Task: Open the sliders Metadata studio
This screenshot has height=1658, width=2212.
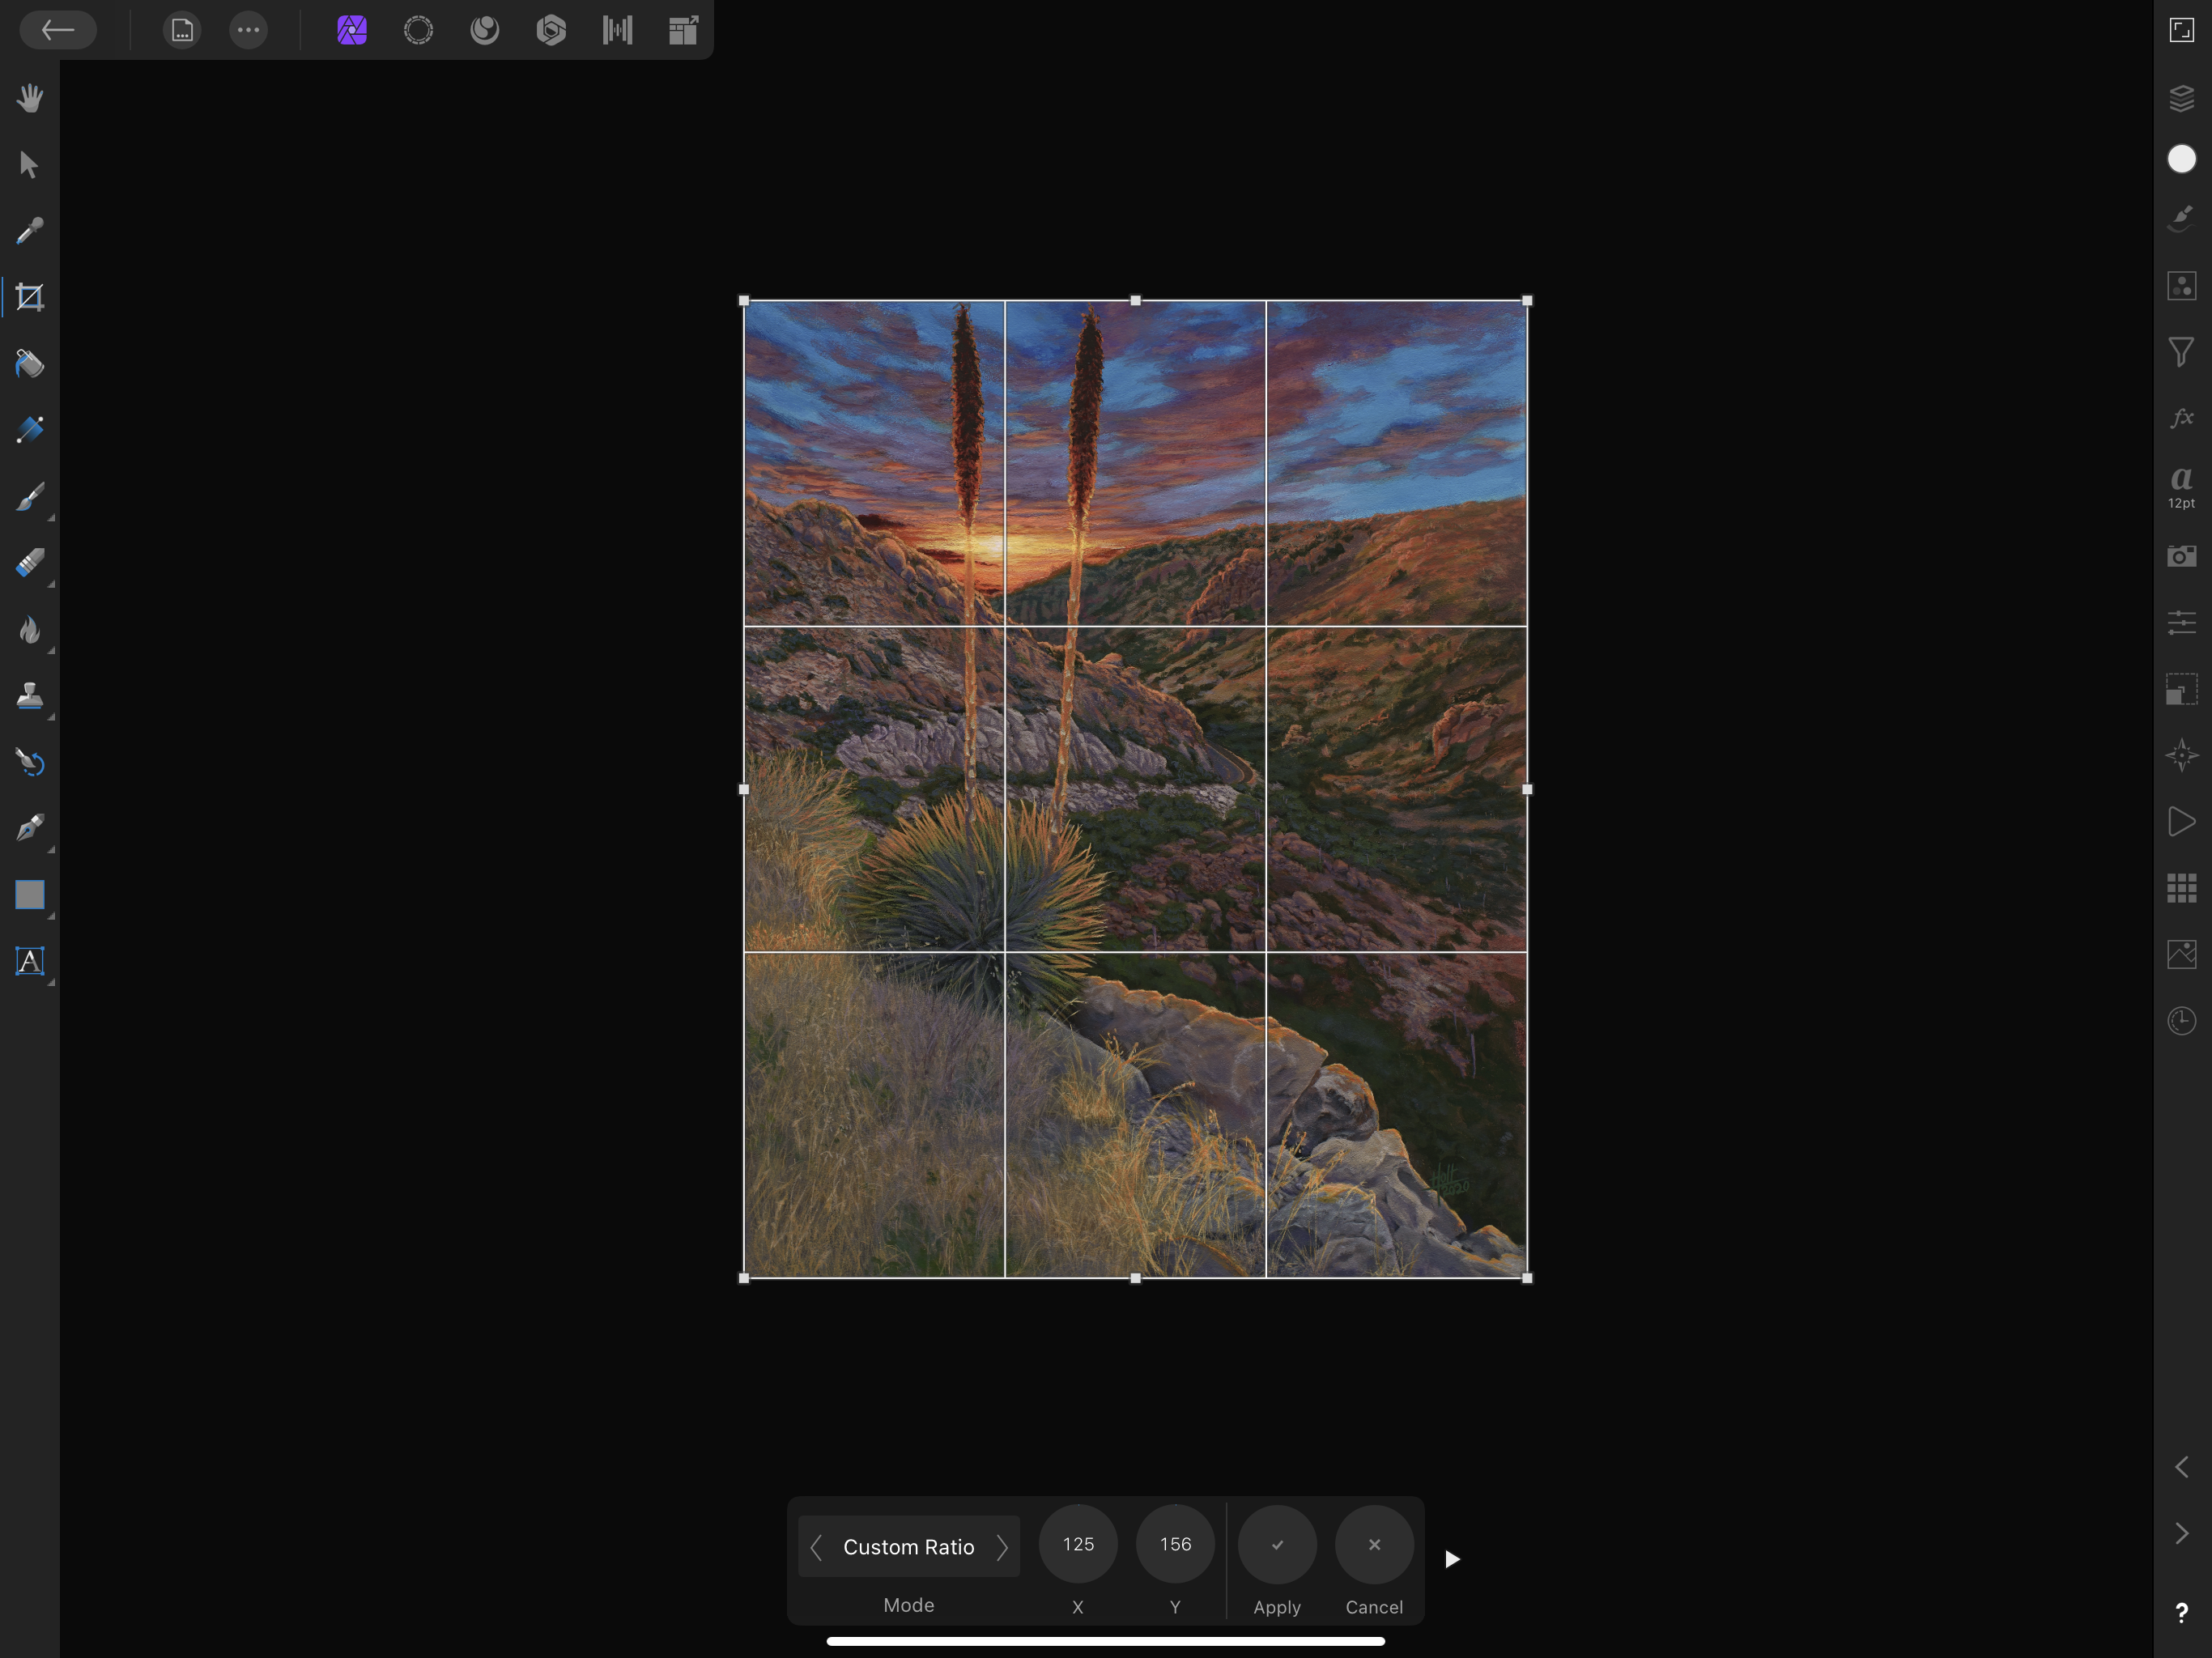Action: 2181,622
